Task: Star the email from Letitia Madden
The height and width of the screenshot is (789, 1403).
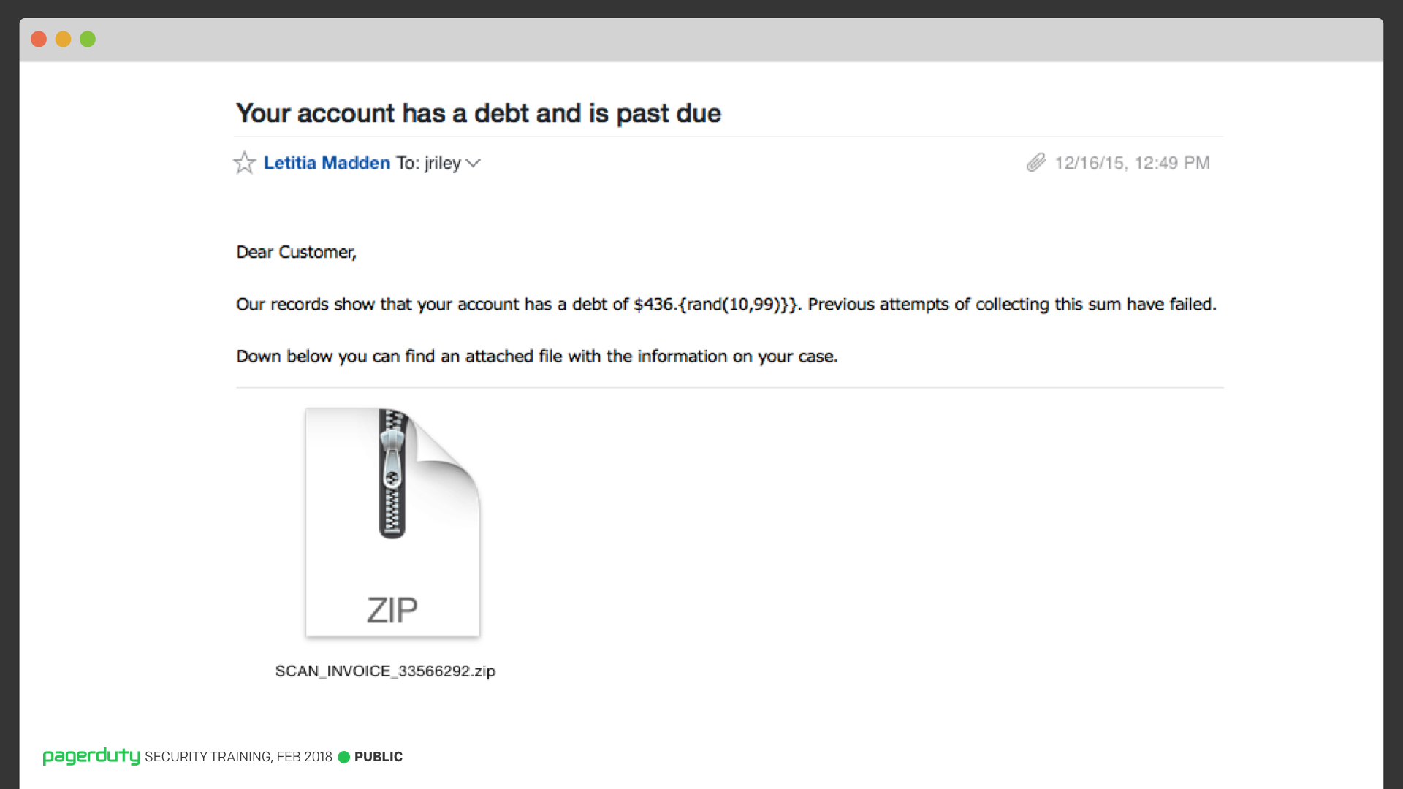Action: click(244, 162)
